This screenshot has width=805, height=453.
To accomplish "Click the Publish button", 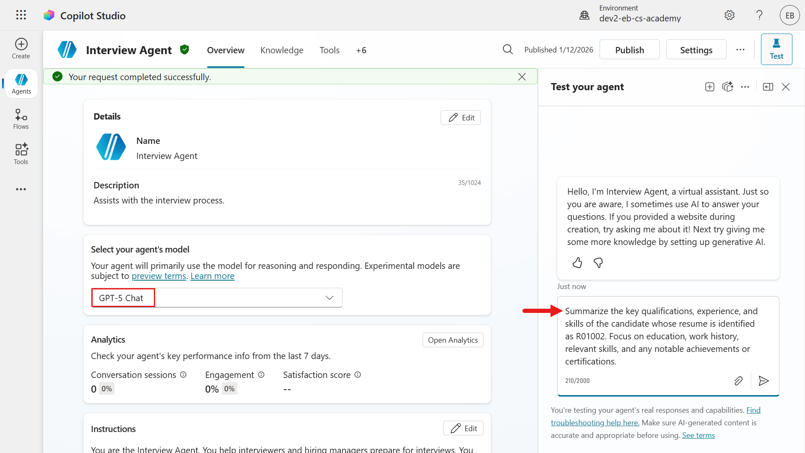I will pyautogui.click(x=629, y=50).
